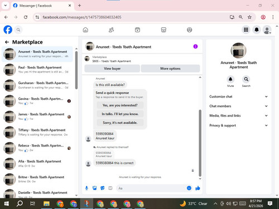Screen dimensions: 279x209
Task: Click the address bar URL
Action: tap(82, 17)
